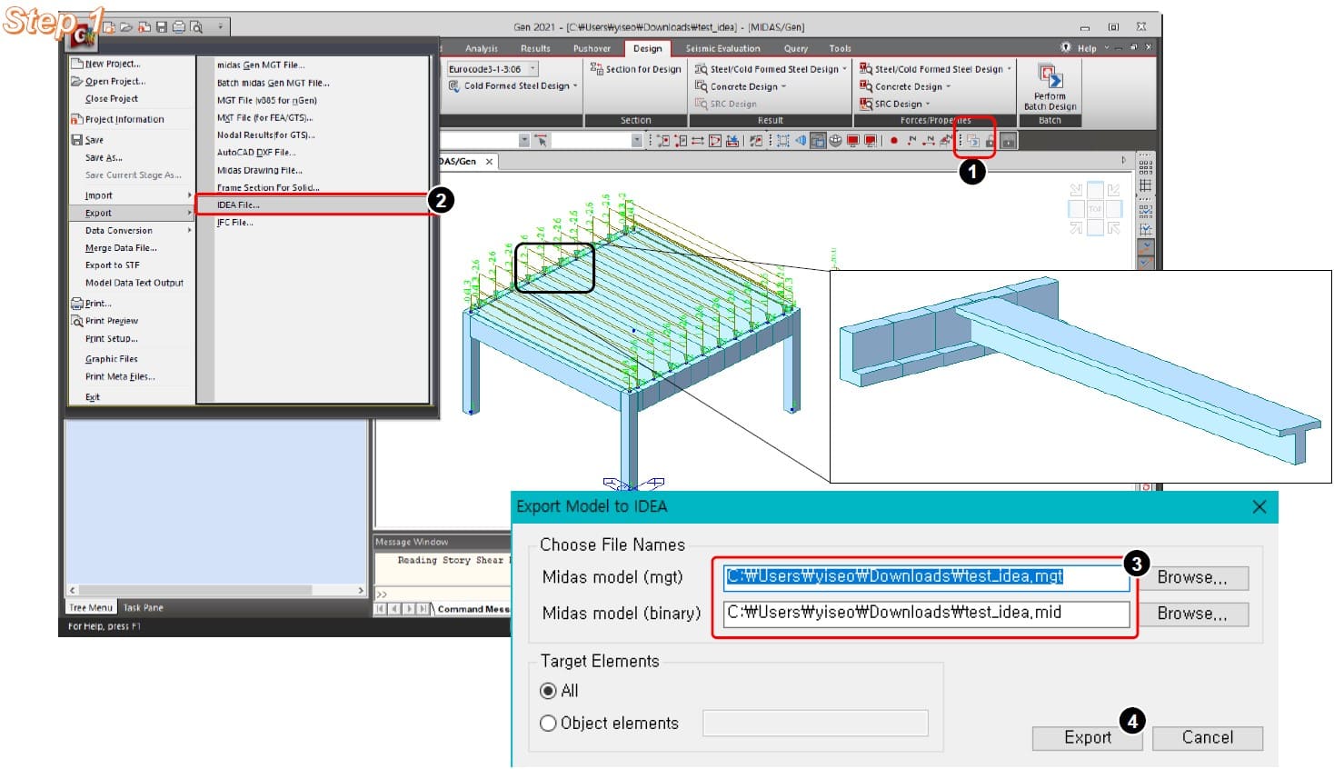Click the export-to-IDEA toolbar icon
This screenshot has height=769, width=1334.
tap(972, 140)
